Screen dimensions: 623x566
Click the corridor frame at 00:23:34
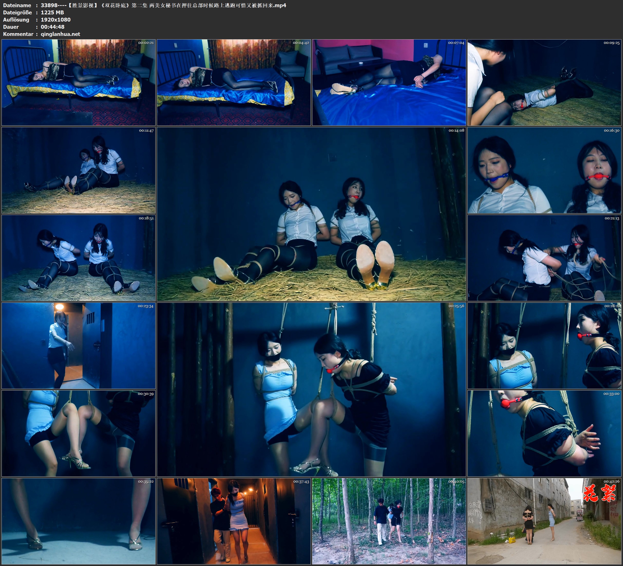click(79, 345)
